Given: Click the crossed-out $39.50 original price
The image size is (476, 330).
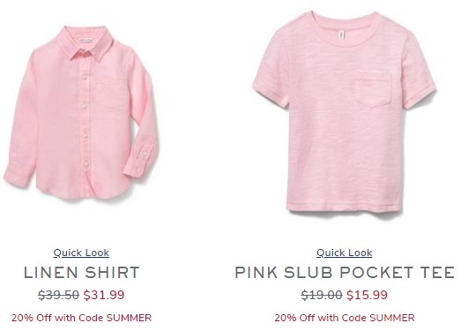Looking at the screenshot, I should (x=58, y=295).
